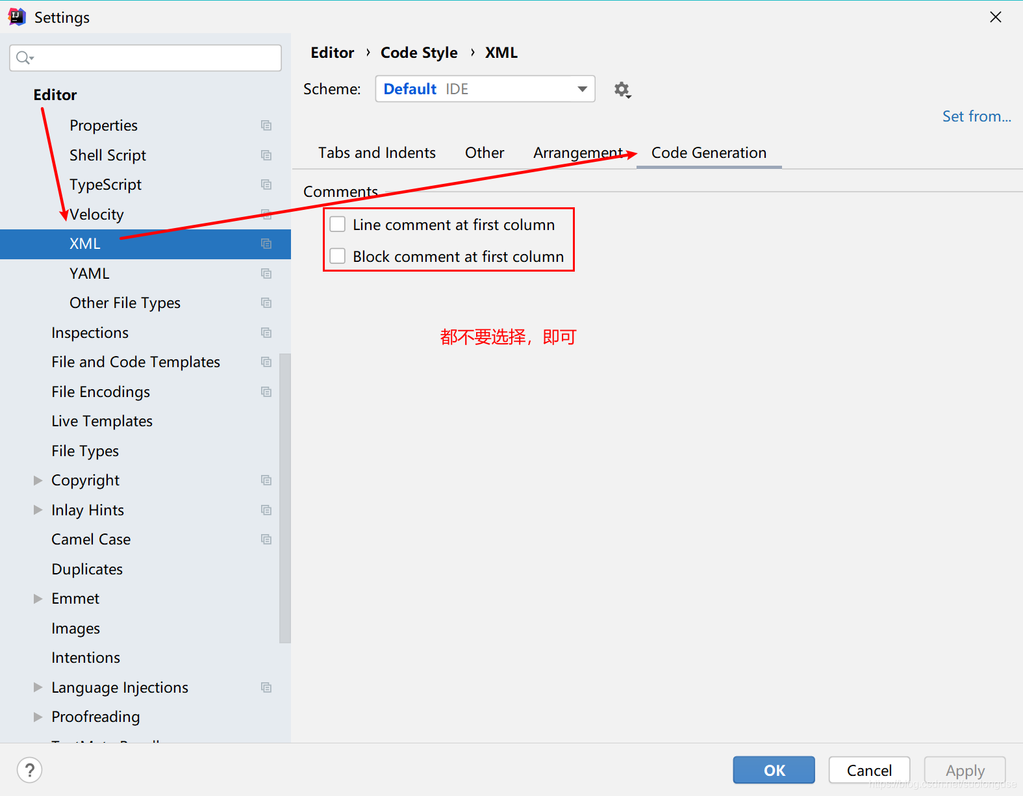1023x796 pixels.
Task: Expand the Emmet tree node
Action: [38, 598]
